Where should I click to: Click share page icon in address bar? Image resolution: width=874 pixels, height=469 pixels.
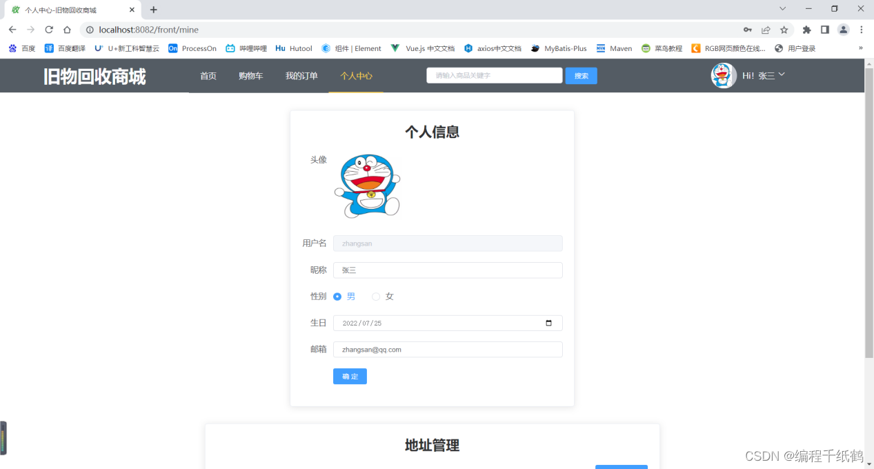pos(766,30)
